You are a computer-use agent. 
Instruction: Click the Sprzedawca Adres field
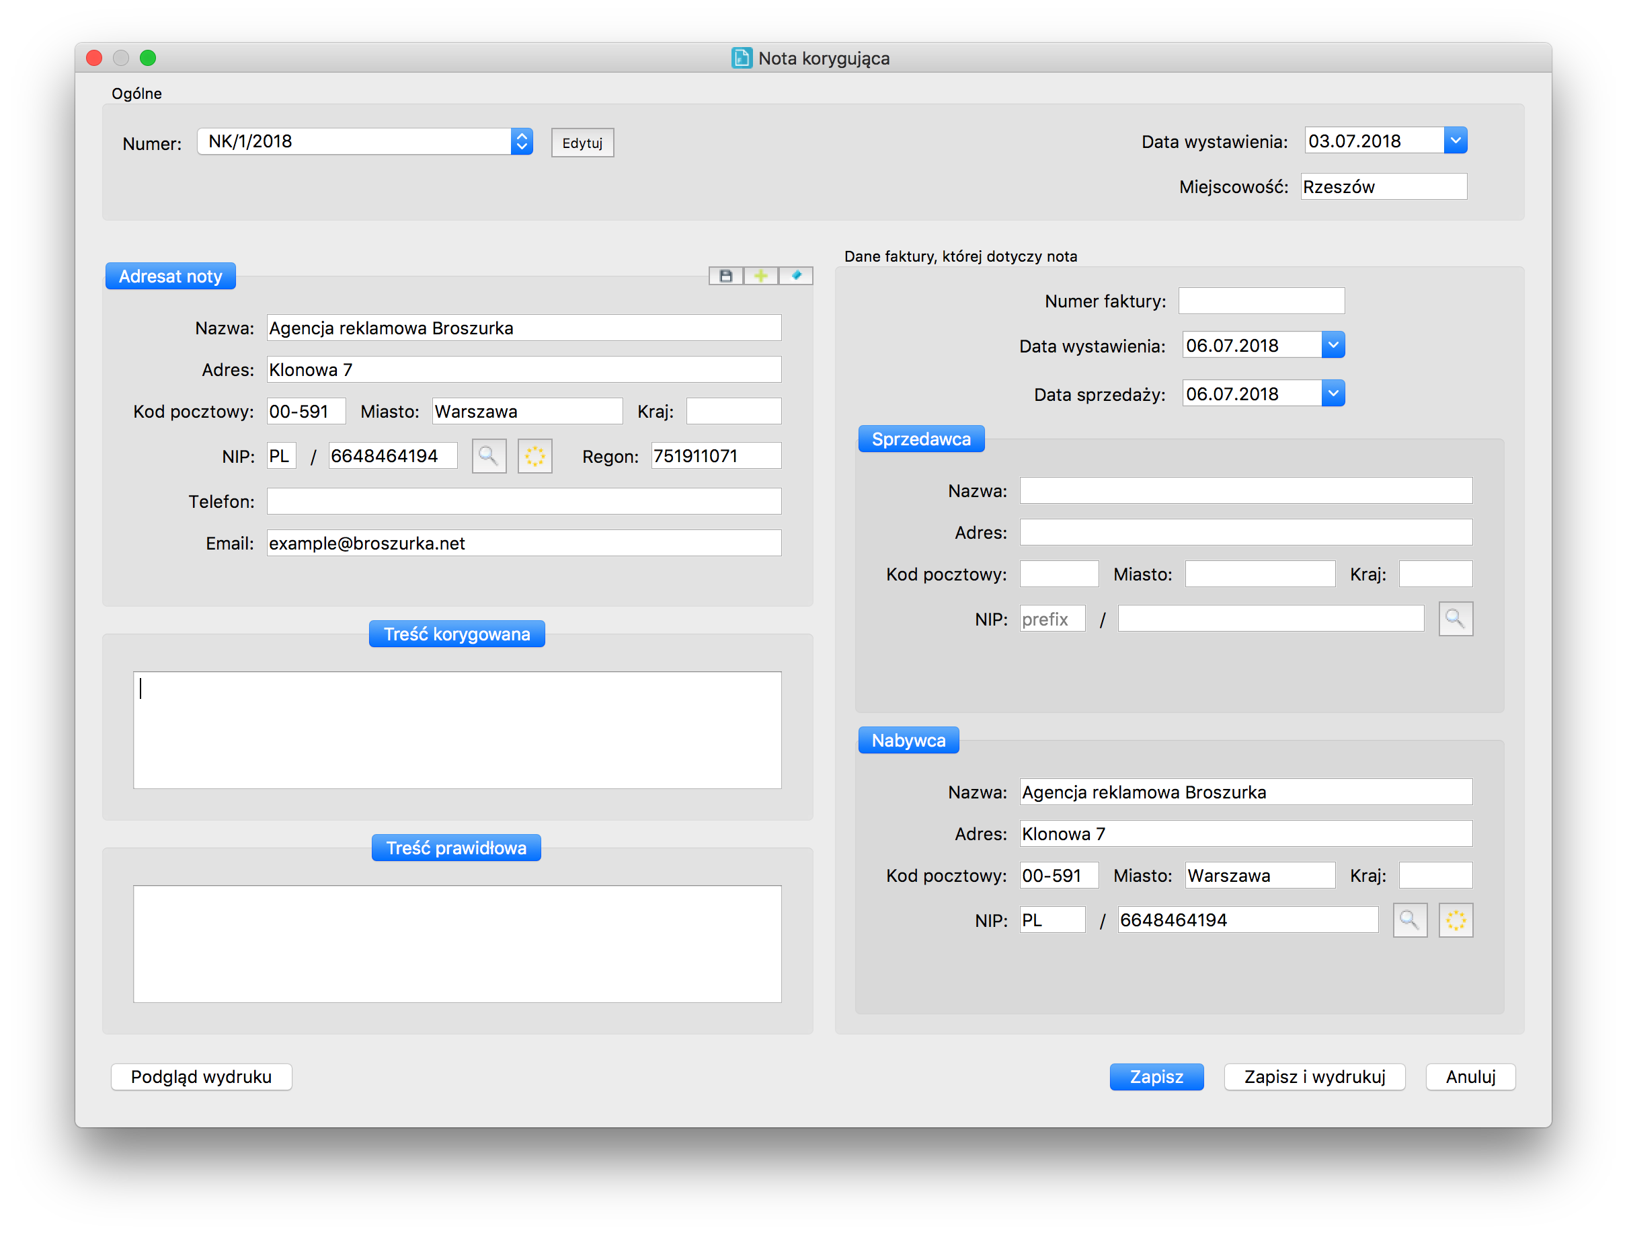(x=1246, y=533)
